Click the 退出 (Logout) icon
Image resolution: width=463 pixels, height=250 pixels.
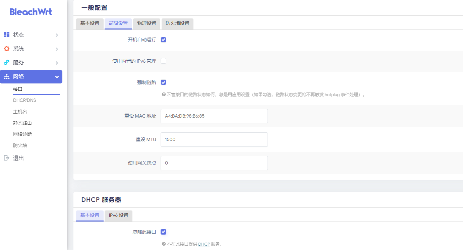point(6,158)
